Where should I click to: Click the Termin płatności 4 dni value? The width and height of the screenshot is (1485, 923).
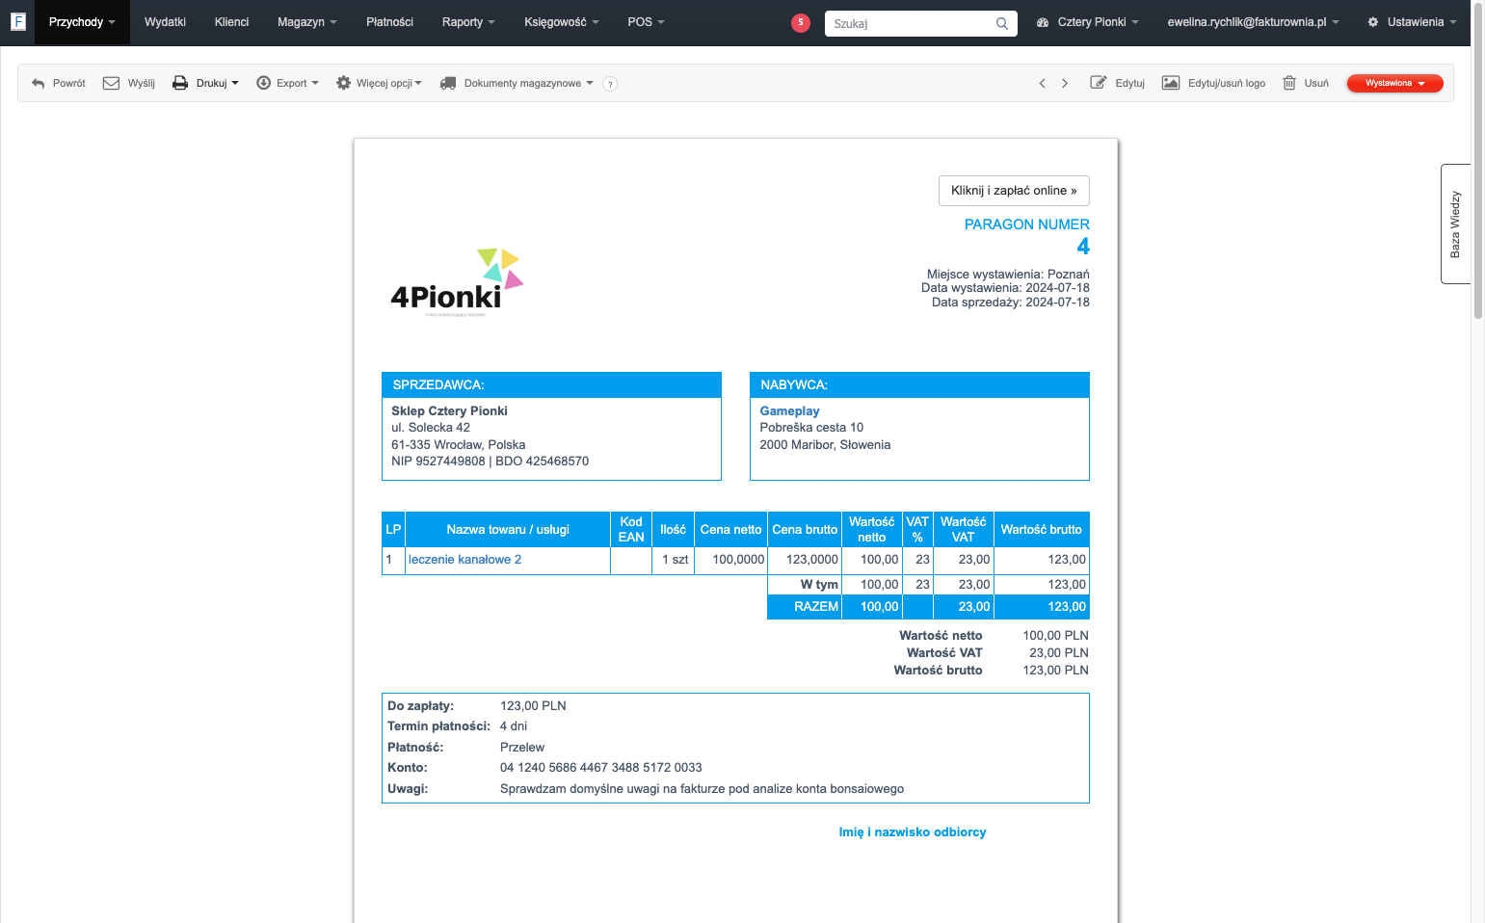coord(514,726)
